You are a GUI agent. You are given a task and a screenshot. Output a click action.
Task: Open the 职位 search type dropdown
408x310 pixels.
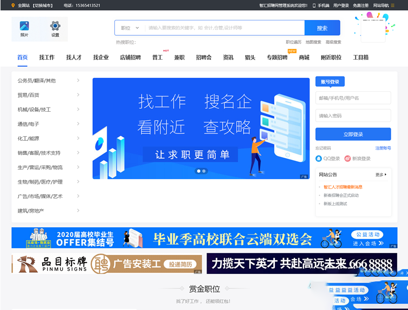pos(130,28)
